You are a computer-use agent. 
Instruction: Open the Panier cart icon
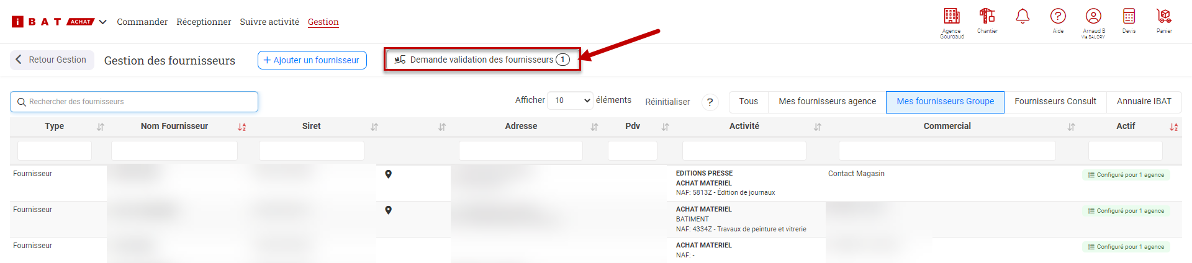(1164, 16)
